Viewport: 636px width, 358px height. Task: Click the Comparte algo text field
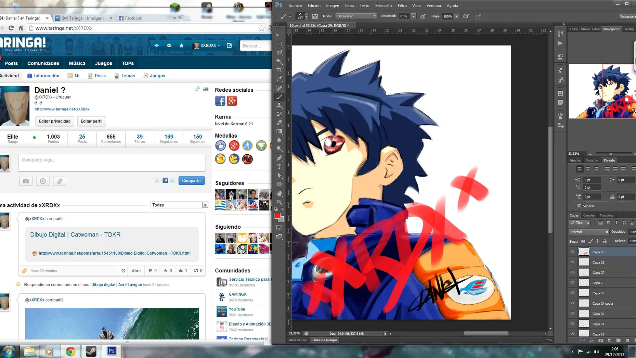pos(112,163)
